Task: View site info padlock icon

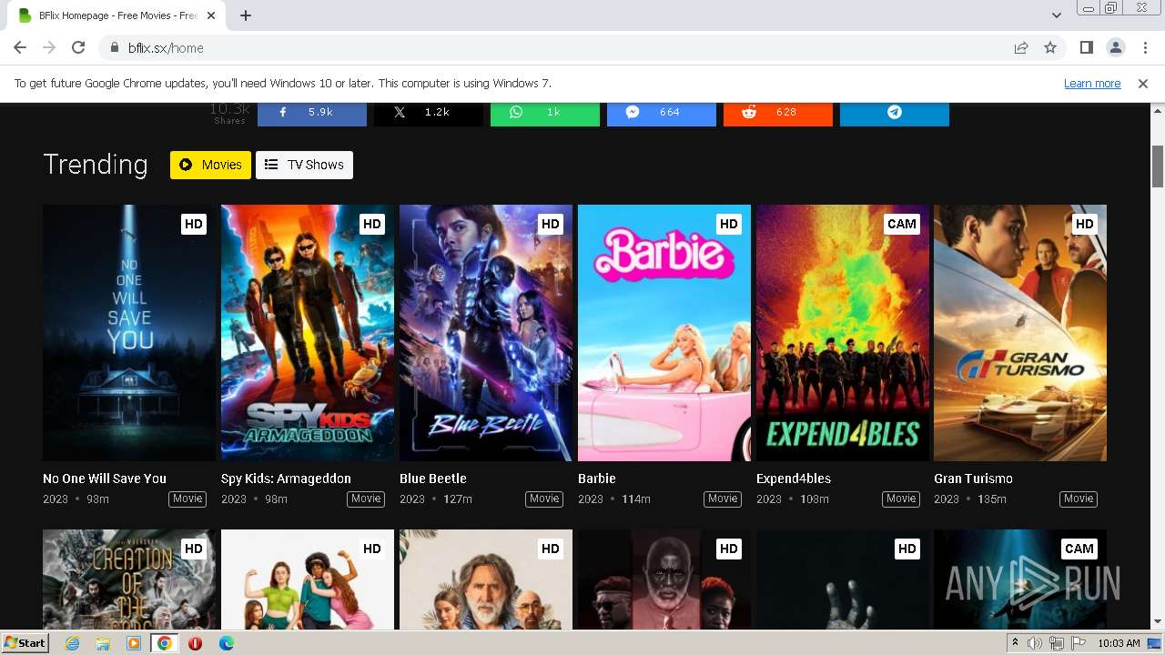Action: point(114,47)
